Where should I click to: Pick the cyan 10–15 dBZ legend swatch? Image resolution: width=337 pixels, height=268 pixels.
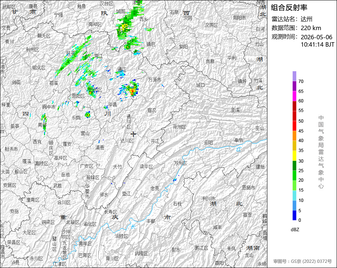point(295,195)
